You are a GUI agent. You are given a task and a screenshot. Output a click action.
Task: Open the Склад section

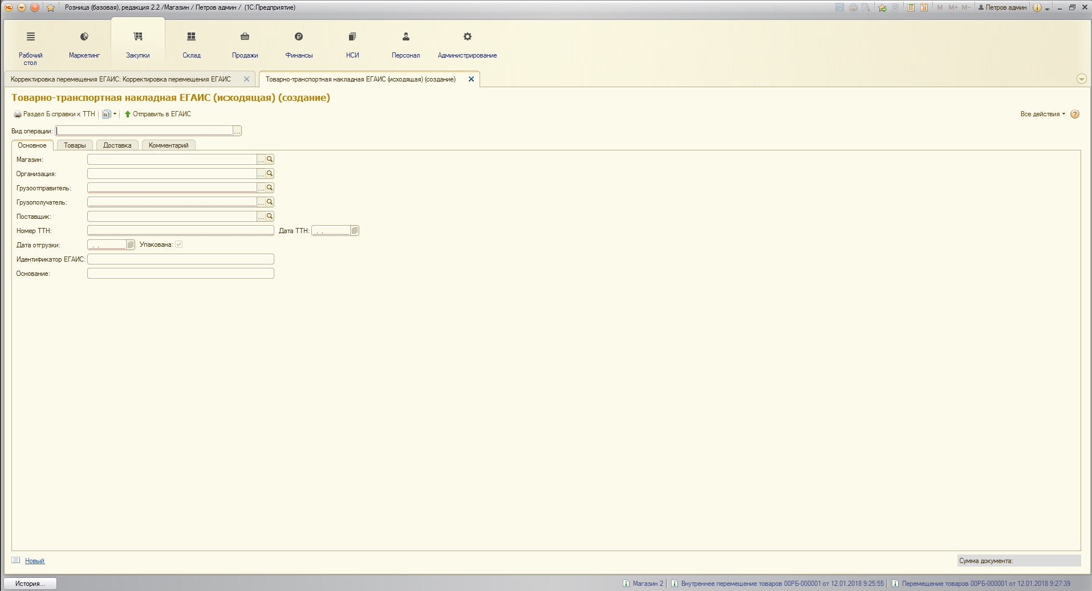(x=192, y=46)
